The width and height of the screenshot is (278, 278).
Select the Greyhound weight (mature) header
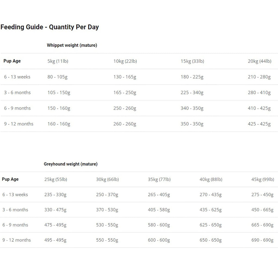(71, 164)
